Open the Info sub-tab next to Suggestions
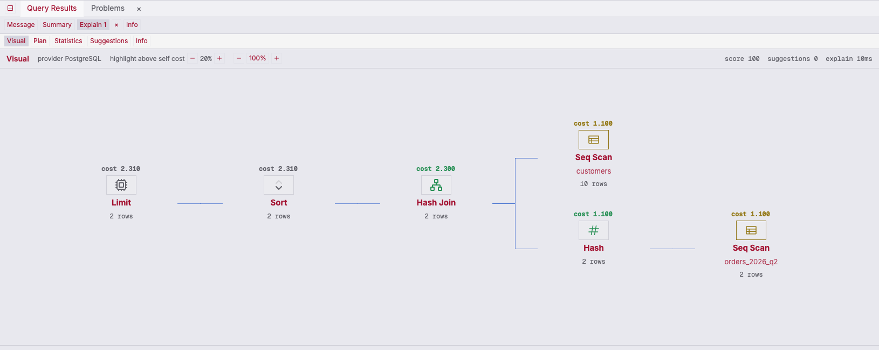The image size is (879, 350). 142,41
